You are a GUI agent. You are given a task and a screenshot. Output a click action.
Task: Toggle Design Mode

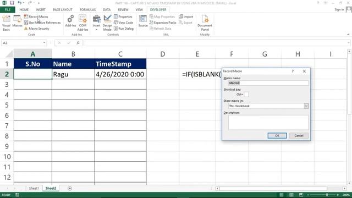pyautogui.click(x=107, y=23)
